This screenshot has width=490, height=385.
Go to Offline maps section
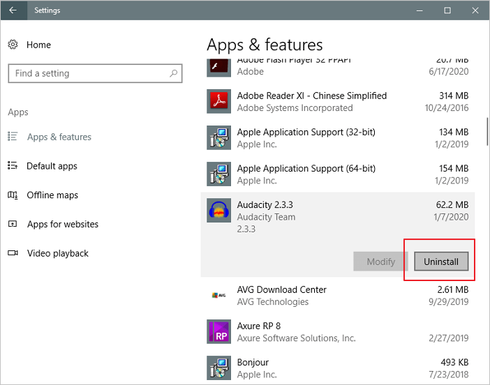click(x=52, y=195)
